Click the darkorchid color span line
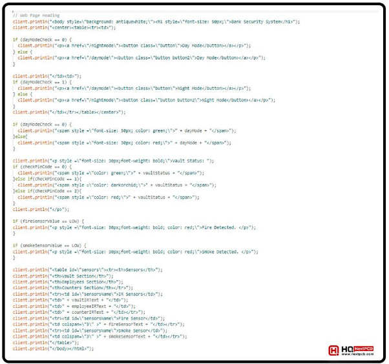The image size is (389, 364). [116, 185]
